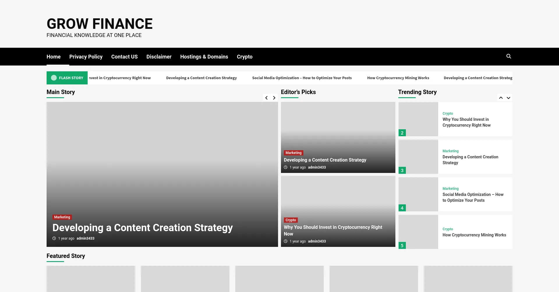Open the search magnifier icon
This screenshot has width=559, height=292.
(x=509, y=56)
